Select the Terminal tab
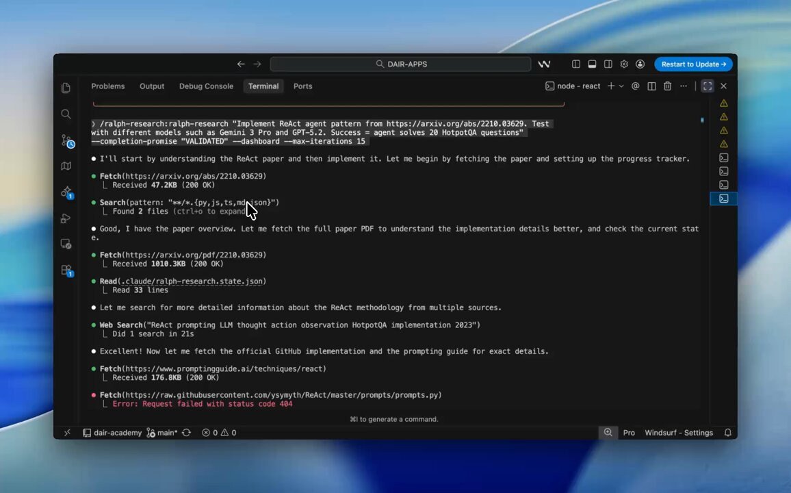This screenshot has height=493, width=791. coord(263,86)
